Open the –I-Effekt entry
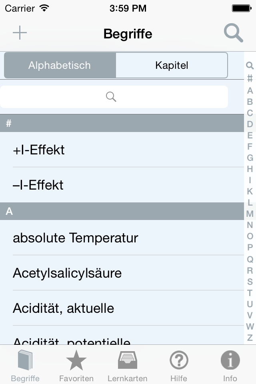Image resolution: width=256 pixels, height=384 pixels. [x=122, y=185]
